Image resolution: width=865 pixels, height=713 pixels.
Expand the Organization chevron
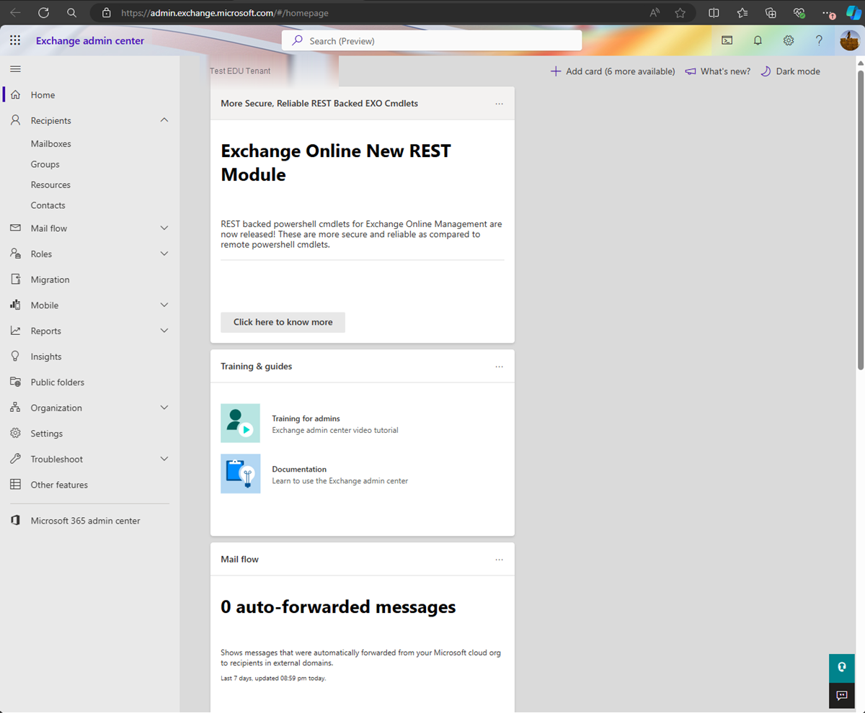click(x=164, y=408)
